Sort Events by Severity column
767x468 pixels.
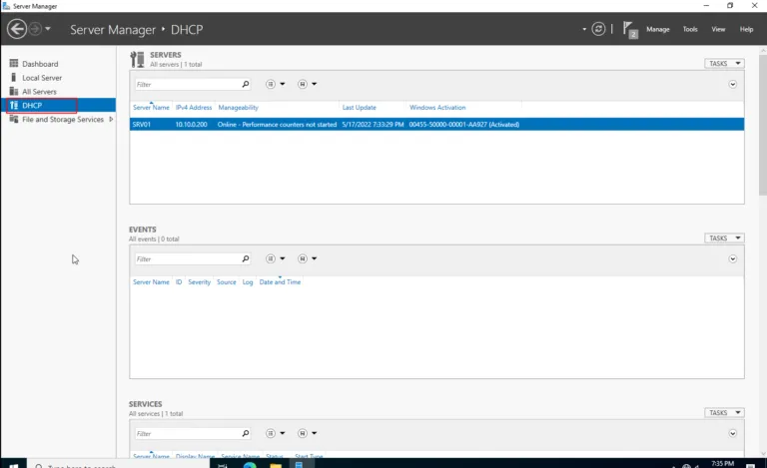tap(199, 282)
